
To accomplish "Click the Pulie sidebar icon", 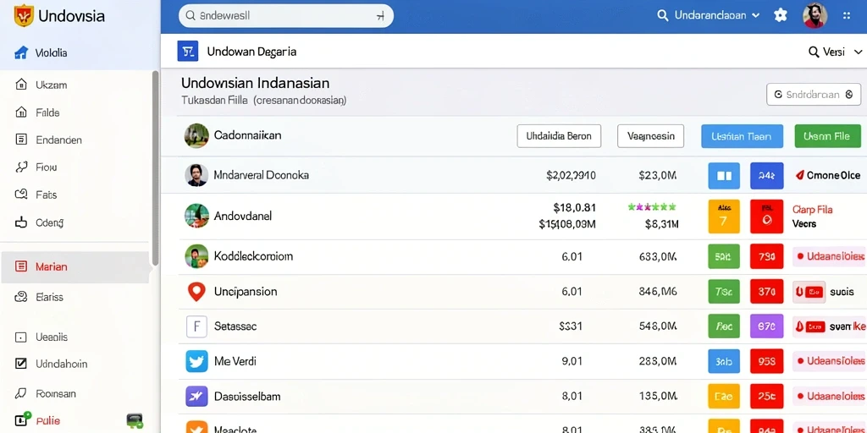I will 23,419.
